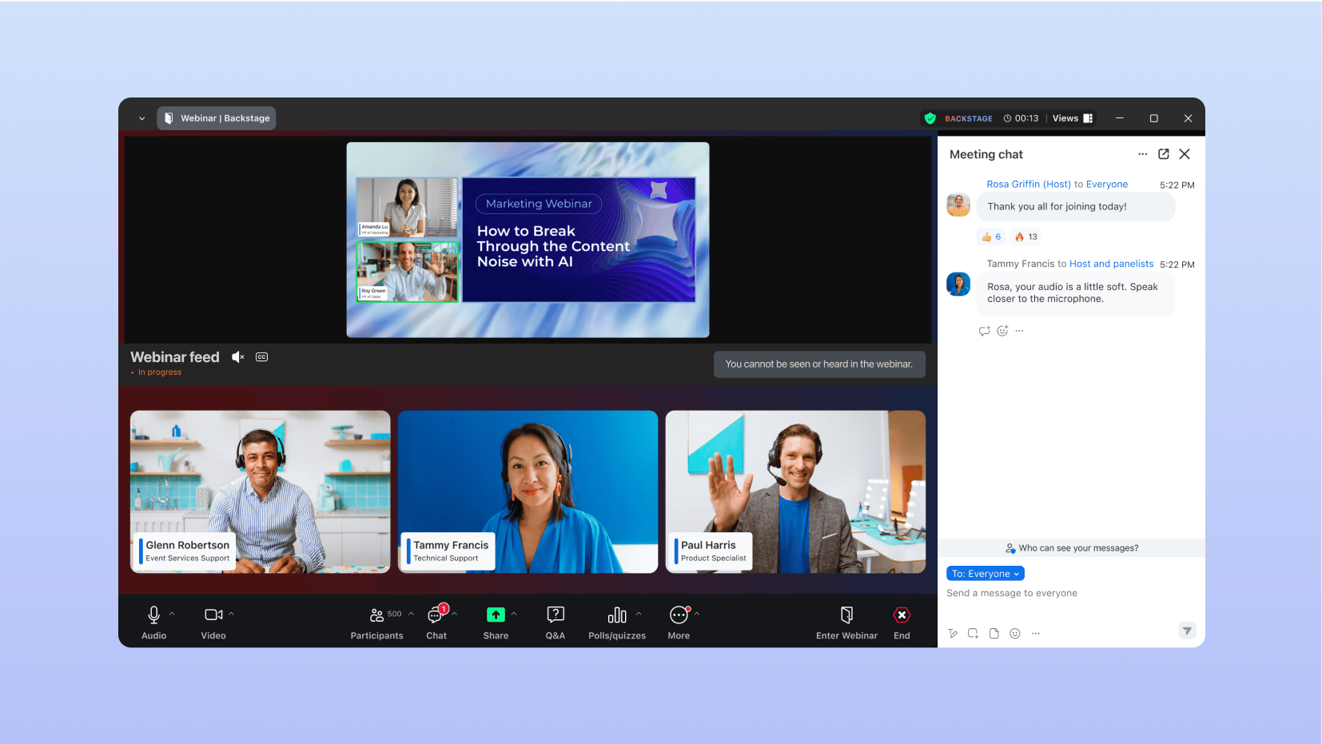Click the Enter Webinar button
Image resolution: width=1322 pixels, height=744 pixels.
[x=846, y=622]
